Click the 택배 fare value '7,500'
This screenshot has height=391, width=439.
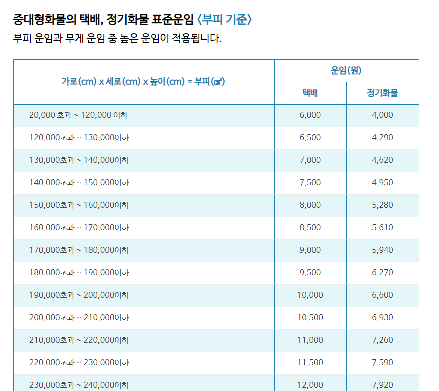310,183
